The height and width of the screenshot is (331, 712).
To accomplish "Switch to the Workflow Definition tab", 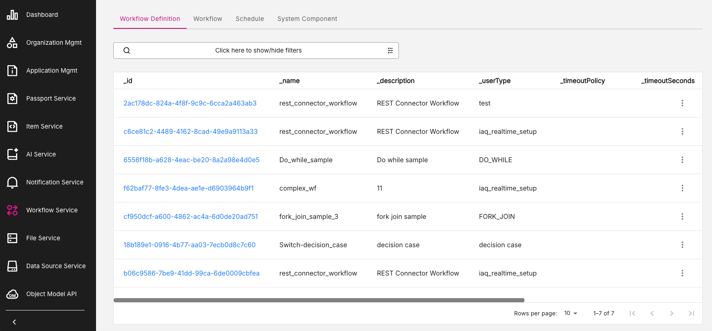I will pos(150,19).
